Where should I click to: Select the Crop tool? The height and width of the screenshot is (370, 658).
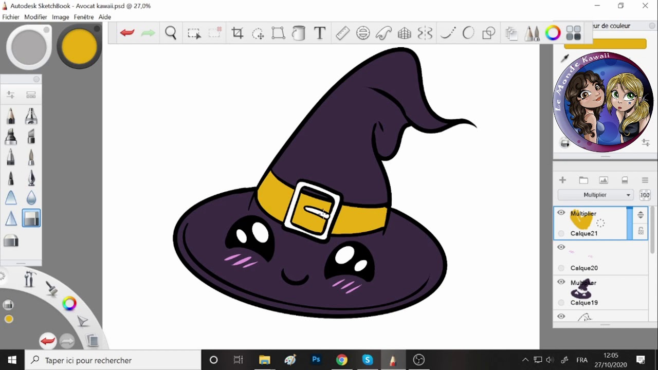[x=237, y=33]
